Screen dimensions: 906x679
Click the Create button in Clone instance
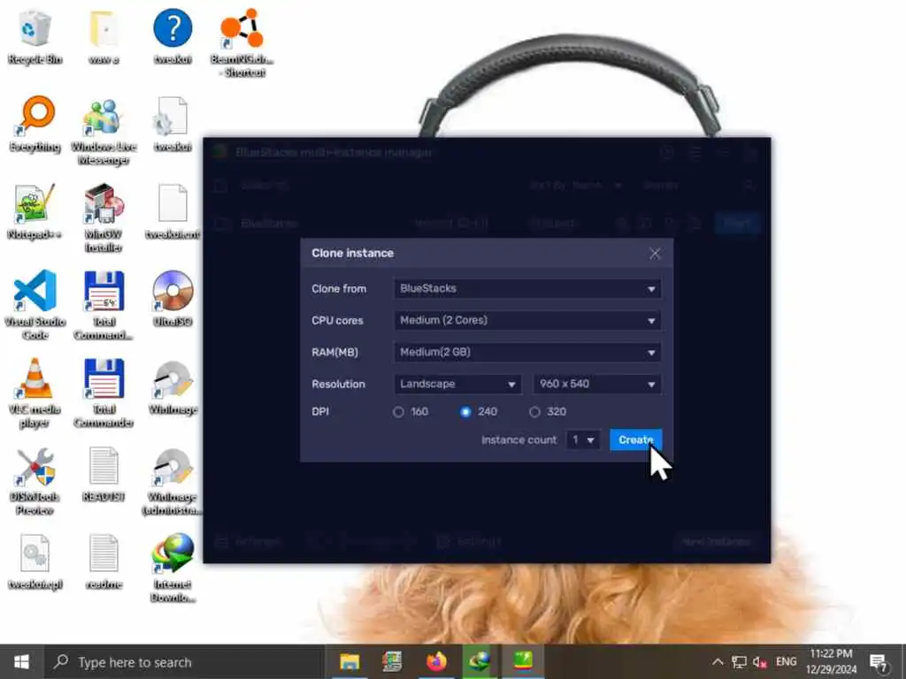(635, 440)
